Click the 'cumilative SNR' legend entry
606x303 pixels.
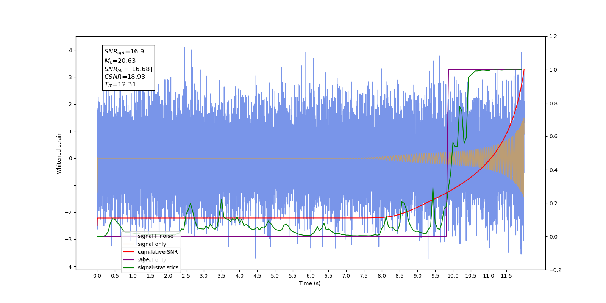point(151,252)
